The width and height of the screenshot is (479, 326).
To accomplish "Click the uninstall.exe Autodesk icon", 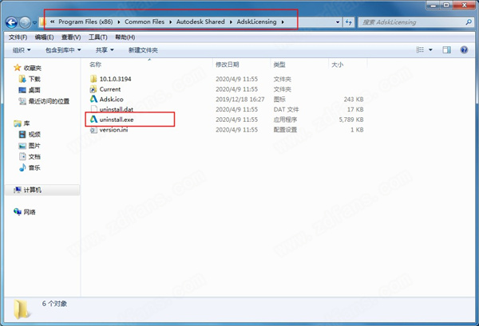I will (x=93, y=120).
